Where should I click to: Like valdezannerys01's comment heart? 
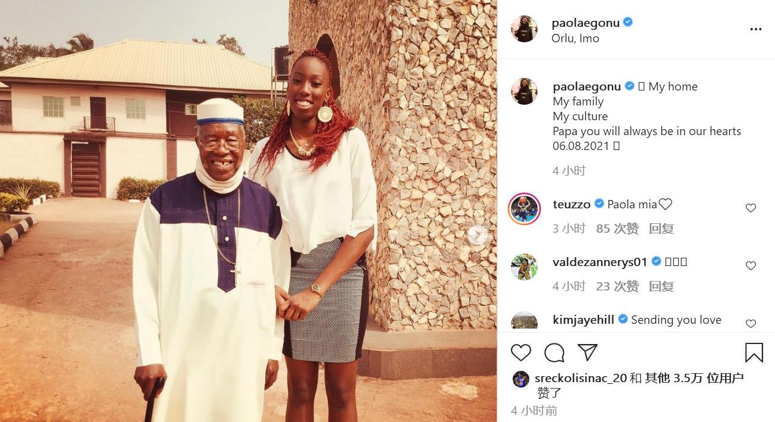point(751,265)
